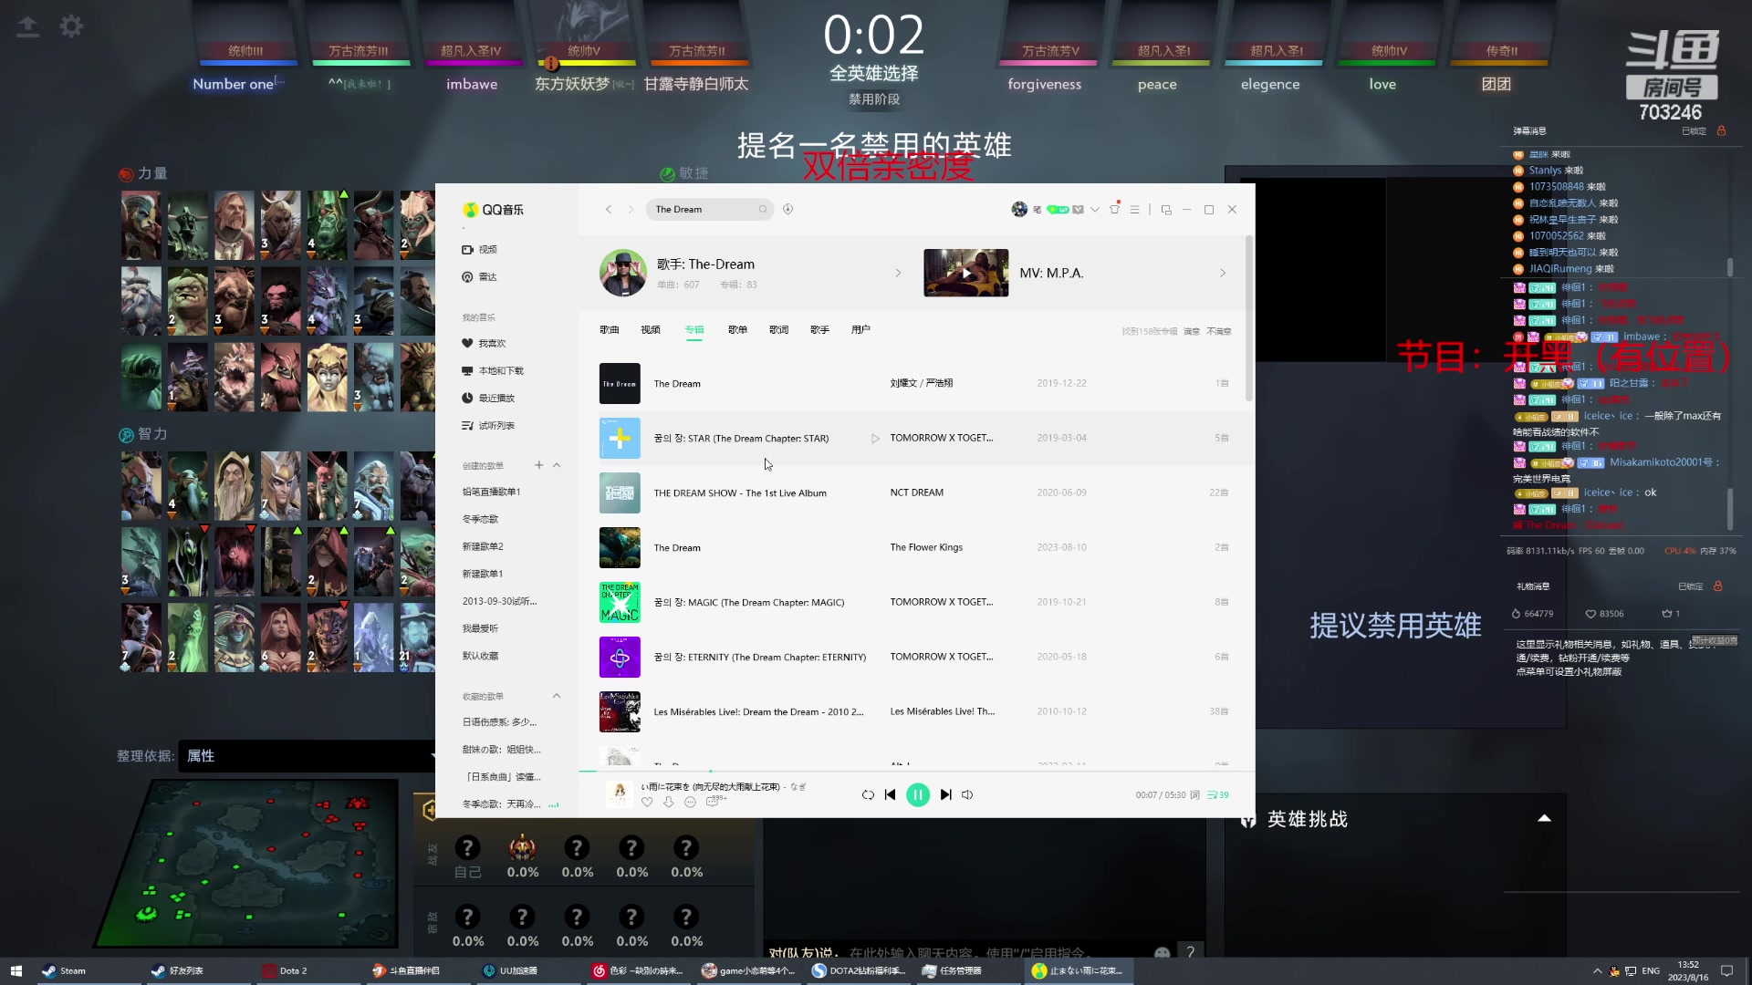Screen dimensions: 1752x985
Task: Like the currently playing song with heart icon
Action: tap(647, 802)
